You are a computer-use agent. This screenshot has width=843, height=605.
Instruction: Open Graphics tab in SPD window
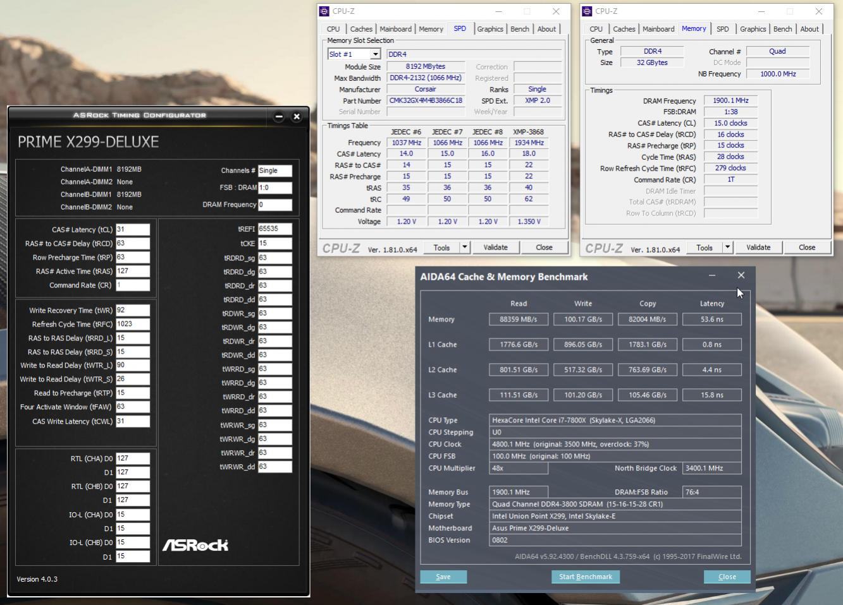tap(490, 29)
